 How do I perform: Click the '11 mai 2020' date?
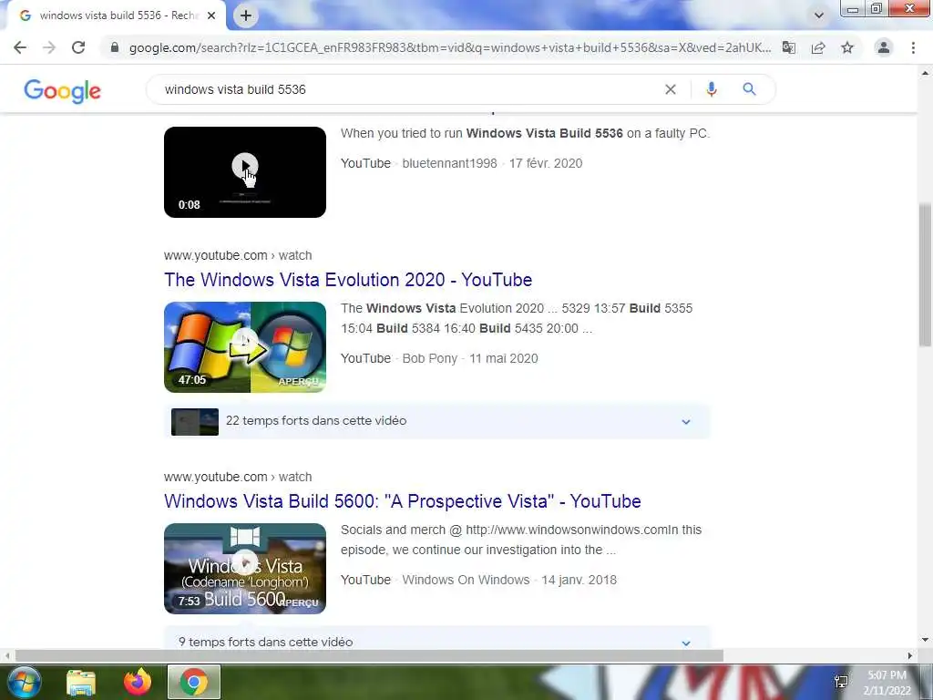(x=503, y=358)
